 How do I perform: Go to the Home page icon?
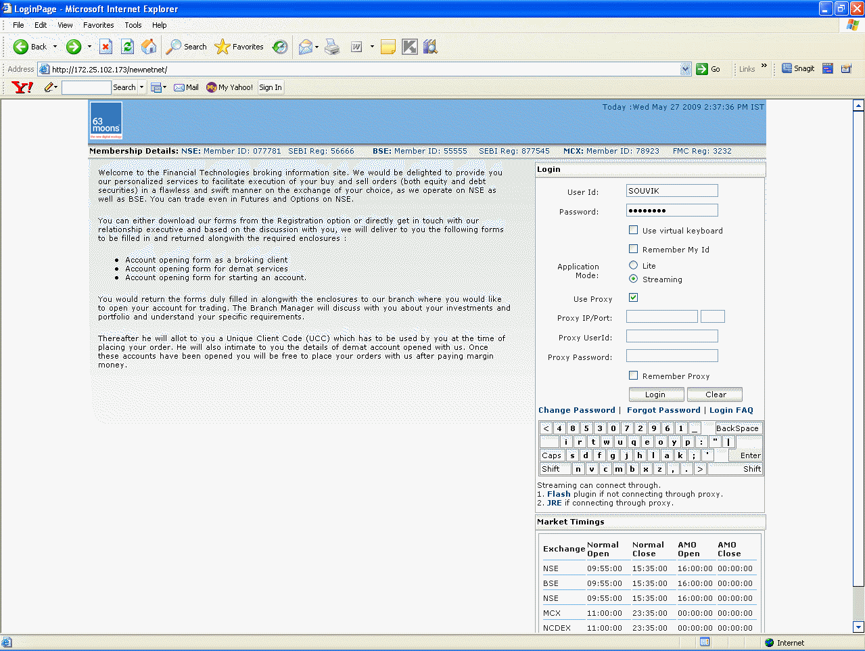click(149, 47)
